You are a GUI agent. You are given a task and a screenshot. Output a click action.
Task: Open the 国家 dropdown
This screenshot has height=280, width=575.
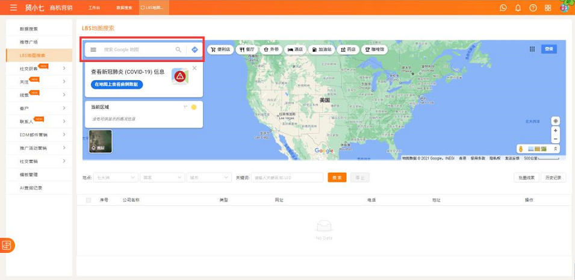coord(163,178)
